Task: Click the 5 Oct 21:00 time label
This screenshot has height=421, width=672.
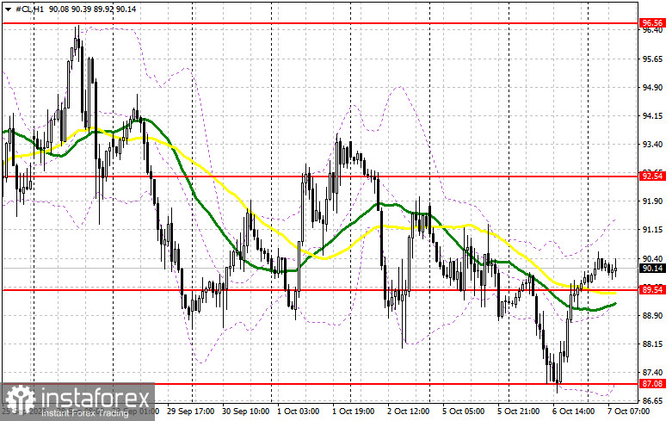Action: 519,412
